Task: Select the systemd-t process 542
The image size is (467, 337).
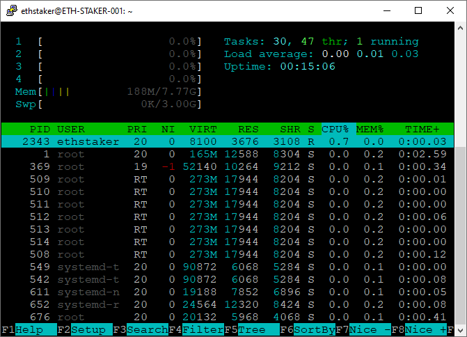Action: pyautogui.click(x=228, y=279)
